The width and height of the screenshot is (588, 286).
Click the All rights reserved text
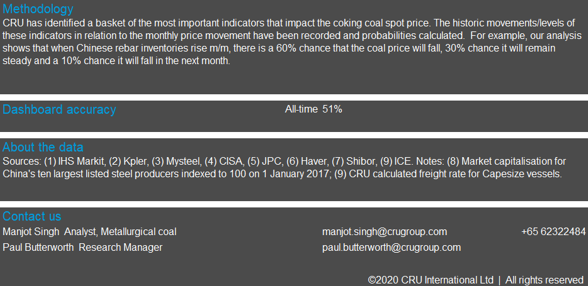coord(544,280)
